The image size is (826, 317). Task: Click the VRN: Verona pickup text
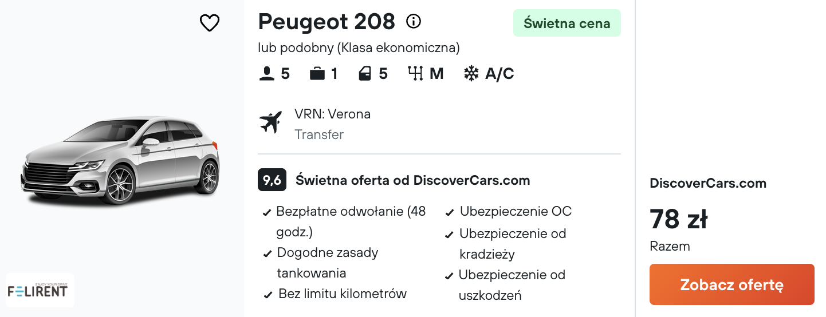[332, 114]
